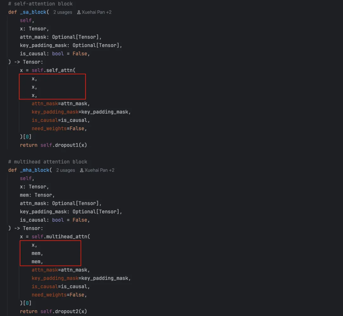
Task: Show the author hint 'Xuehai Pan +2' beside _sa_block
Action: [x=97, y=12]
